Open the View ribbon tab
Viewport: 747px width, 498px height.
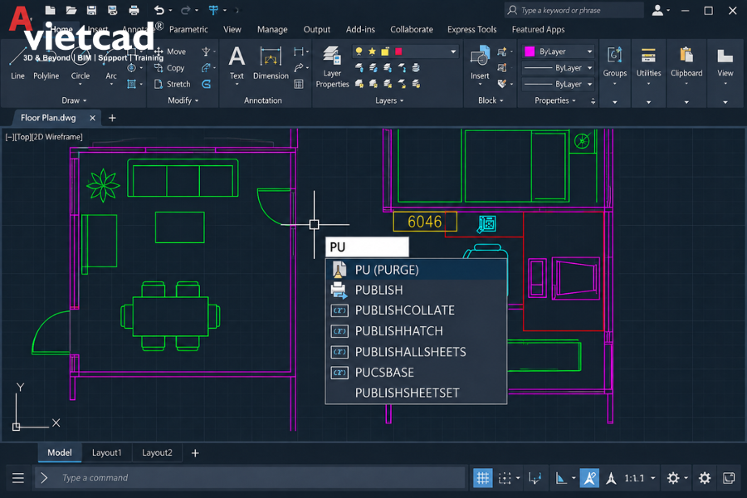tap(232, 30)
